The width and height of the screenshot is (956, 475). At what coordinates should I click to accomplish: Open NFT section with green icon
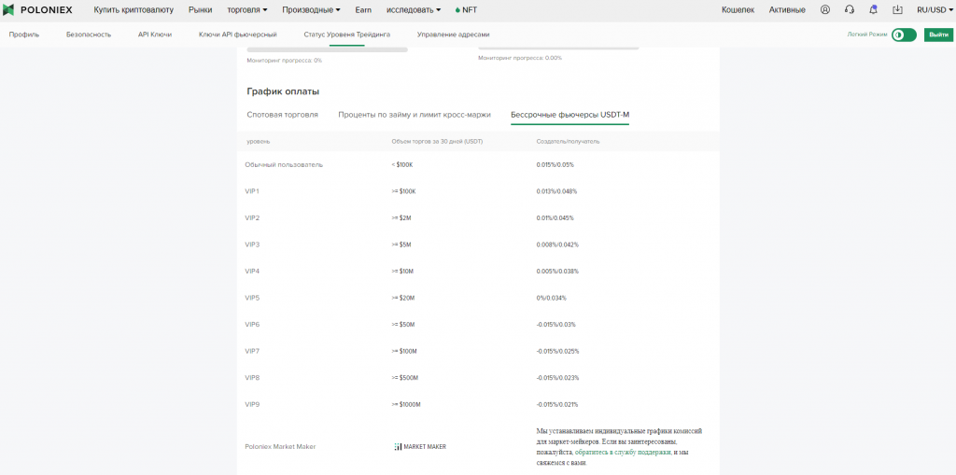pyautogui.click(x=465, y=9)
